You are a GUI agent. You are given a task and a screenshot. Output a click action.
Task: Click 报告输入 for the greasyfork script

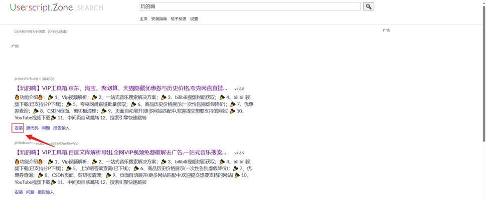tap(61, 128)
